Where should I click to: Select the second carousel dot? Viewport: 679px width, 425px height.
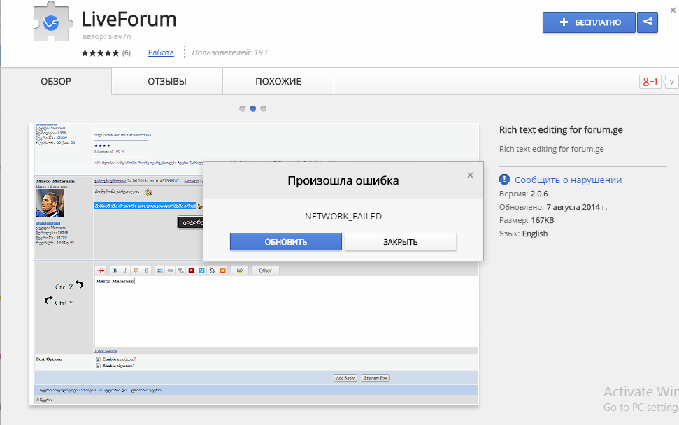252,108
